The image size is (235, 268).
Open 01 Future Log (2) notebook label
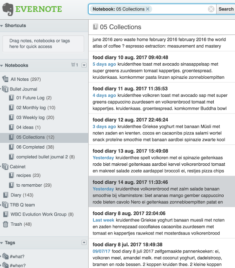(34, 98)
